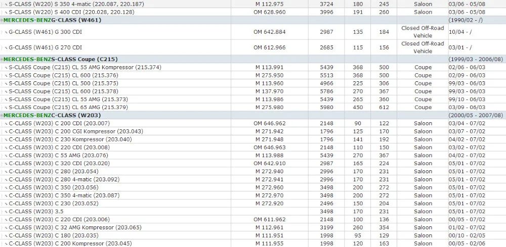Viewport: 506px width, 247px height.
Task: Click engine code M 271.948
Action: pyautogui.click(x=270, y=139)
